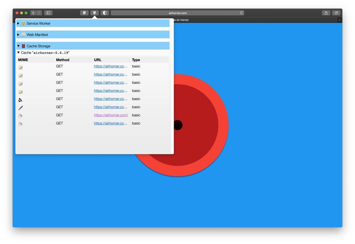Show the Safari sidebar
Viewport: 355px width, 244px height.
(48, 13)
